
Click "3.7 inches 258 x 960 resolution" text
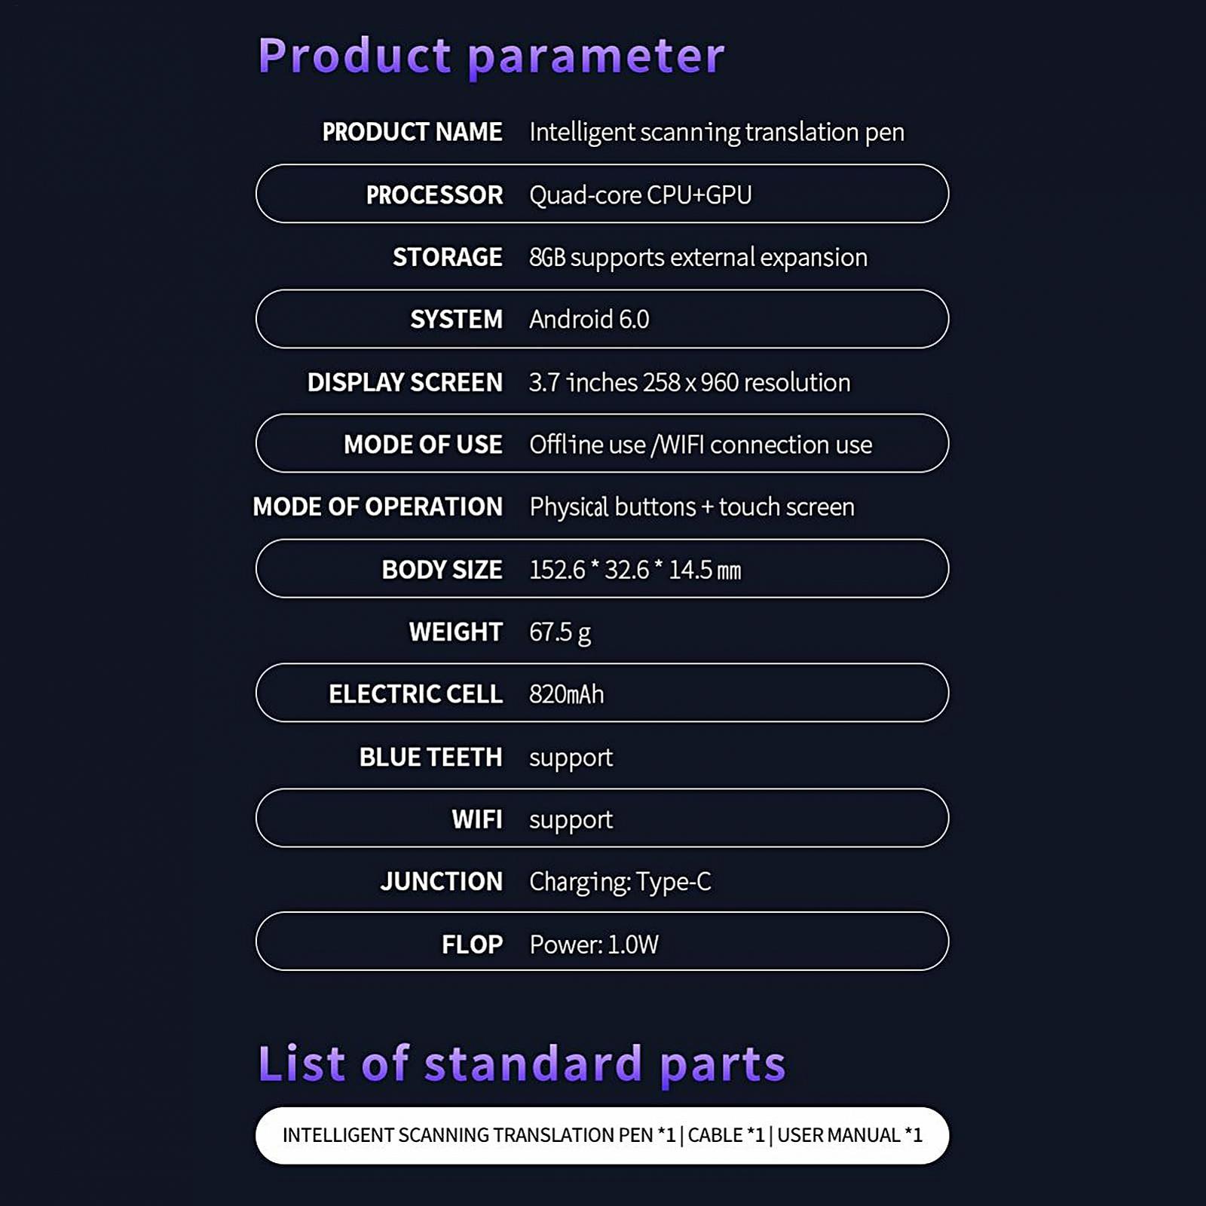point(689,382)
